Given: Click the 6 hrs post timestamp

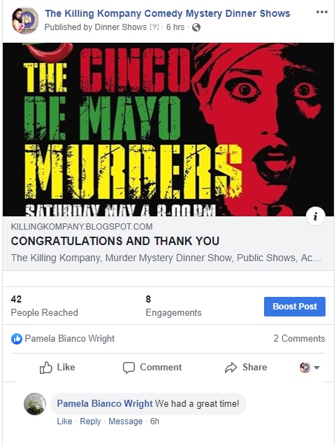Looking at the screenshot, I should pyautogui.click(x=175, y=27).
